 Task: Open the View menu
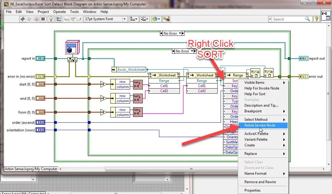click(30, 12)
